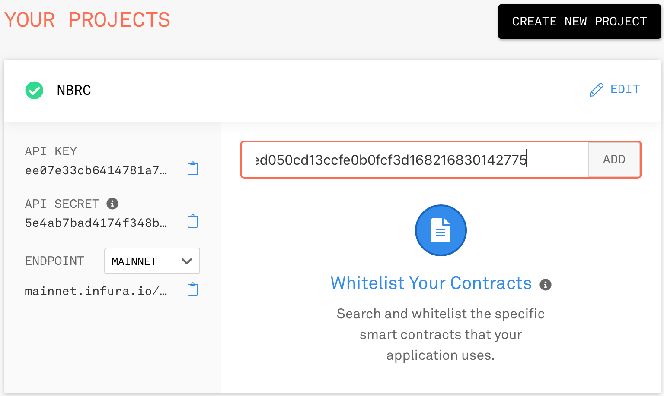Click the Whitelist Your Contracts heading

tap(431, 283)
